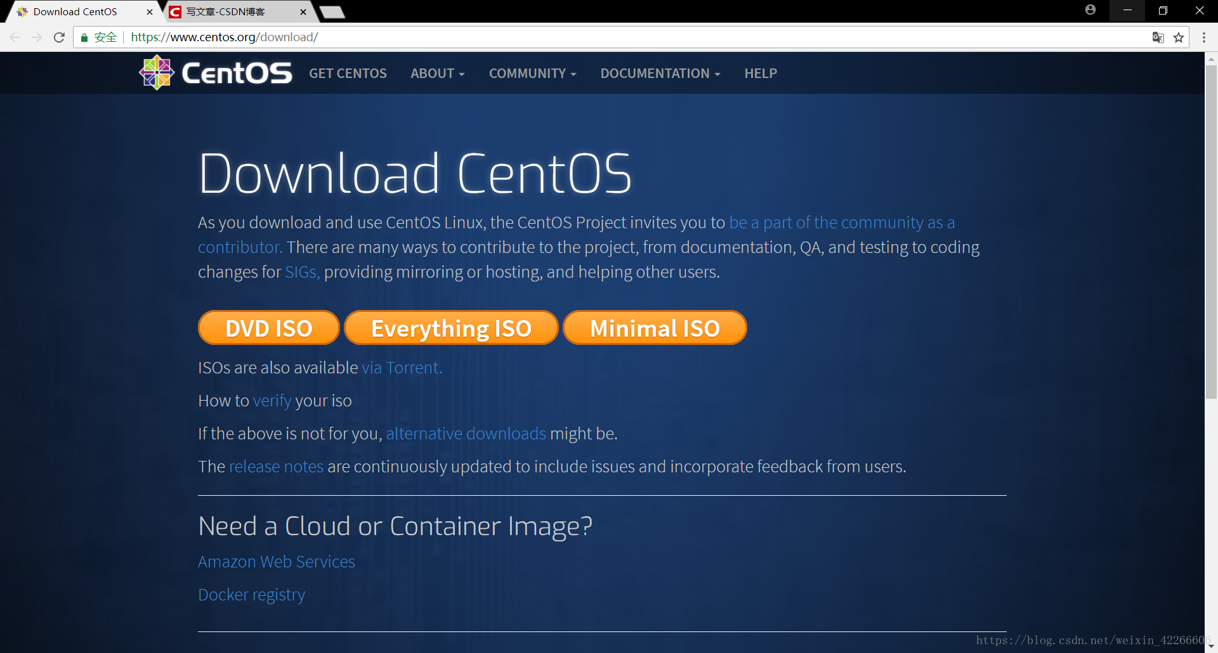This screenshot has width=1218, height=653.
Task: Open the 'release notes' link
Action: click(276, 467)
